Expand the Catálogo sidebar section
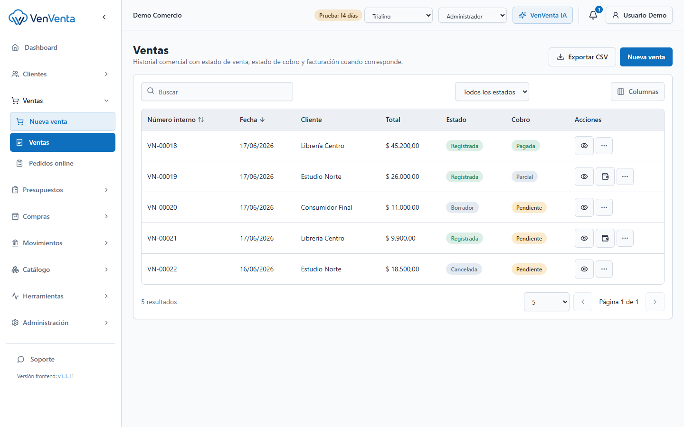This screenshot has width=684, height=427. pyautogui.click(x=60, y=269)
